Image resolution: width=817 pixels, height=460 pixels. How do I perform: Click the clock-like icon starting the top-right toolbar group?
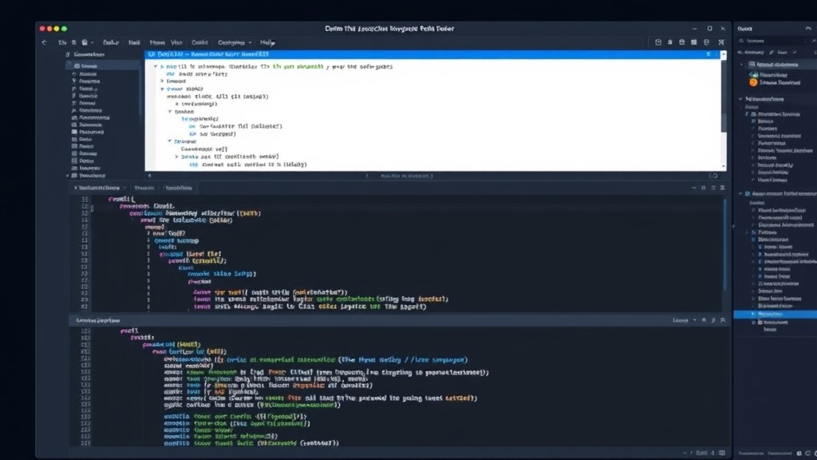click(x=658, y=42)
